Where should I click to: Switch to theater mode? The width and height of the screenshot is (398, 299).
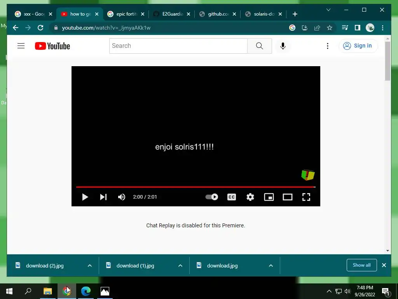click(288, 197)
